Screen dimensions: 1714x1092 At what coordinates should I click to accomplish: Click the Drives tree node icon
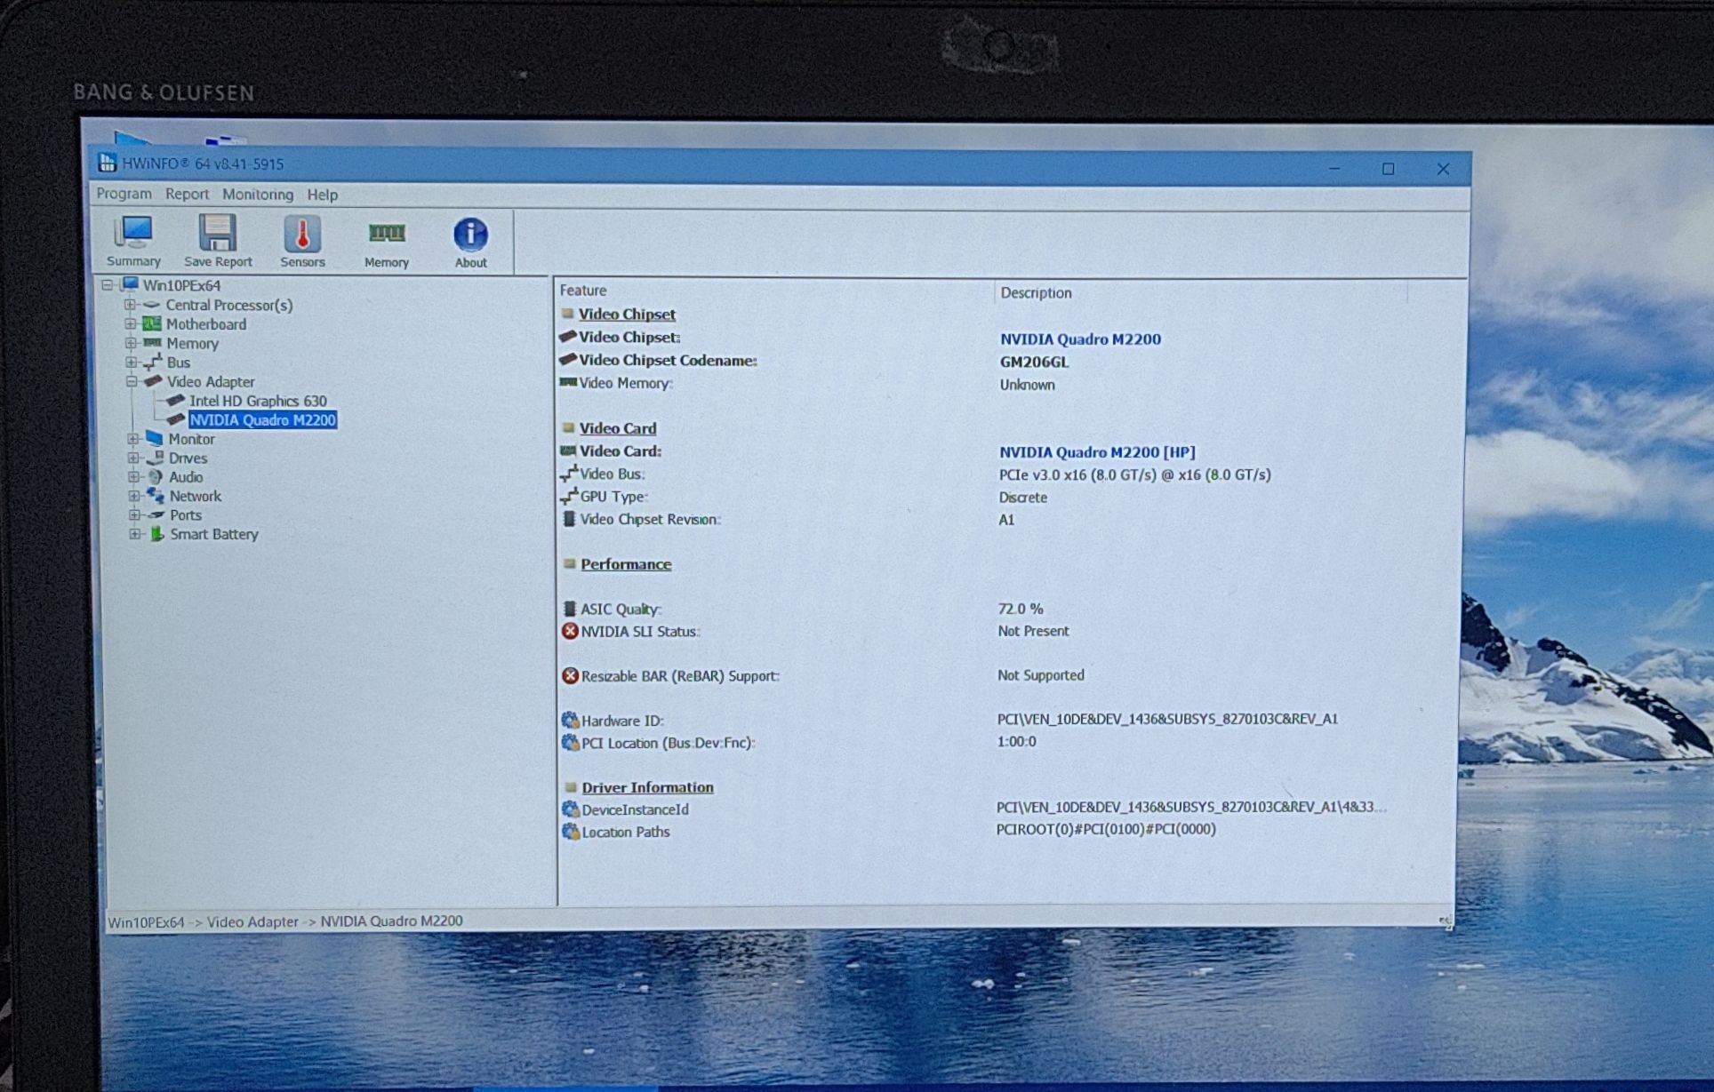coord(156,458)
